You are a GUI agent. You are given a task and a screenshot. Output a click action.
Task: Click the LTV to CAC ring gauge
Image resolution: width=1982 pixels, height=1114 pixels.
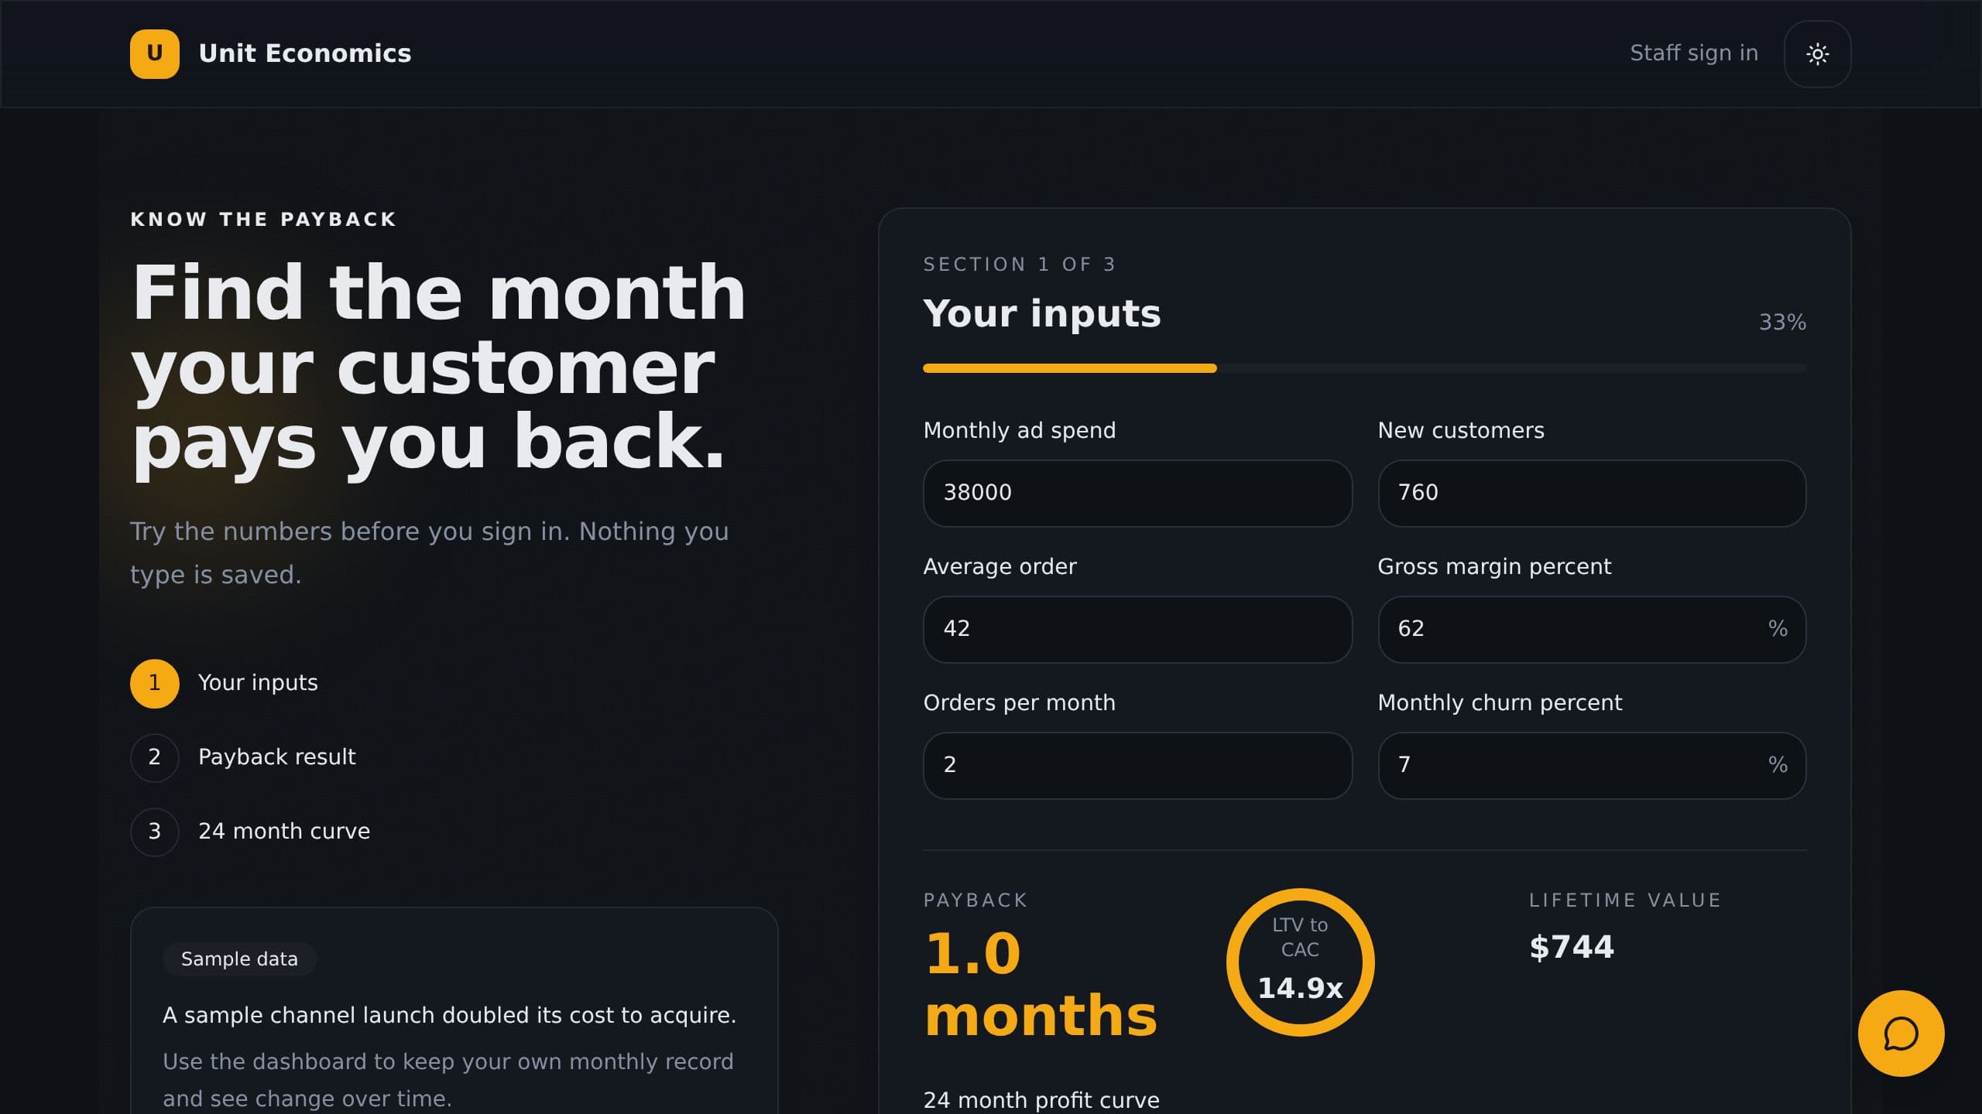point(1300,962)
